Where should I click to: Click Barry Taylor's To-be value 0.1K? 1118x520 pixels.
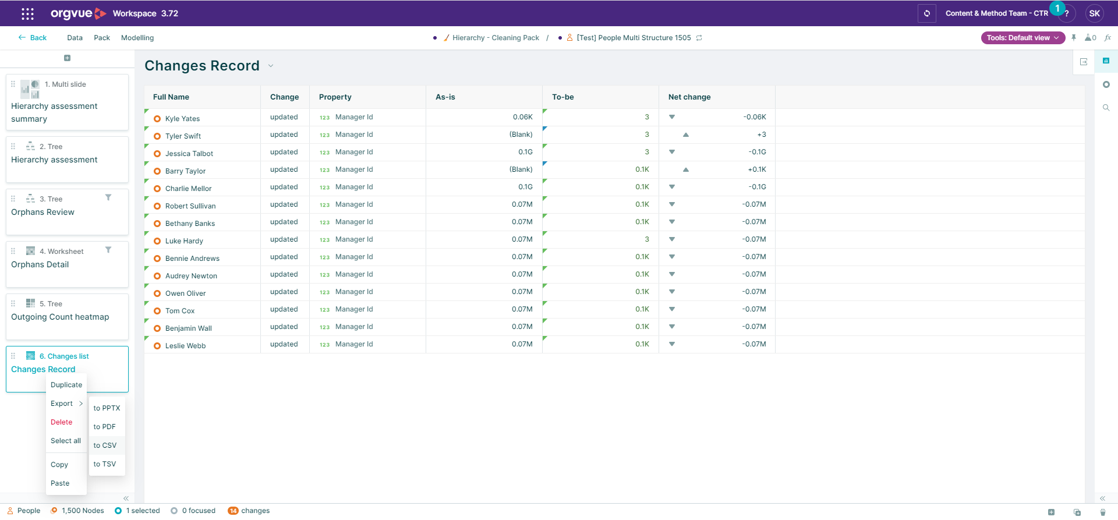642,169
